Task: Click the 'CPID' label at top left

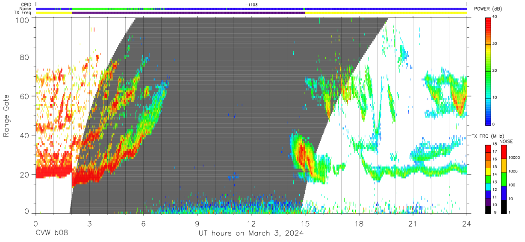Action: pyautogui.click(x=26, y=5)
